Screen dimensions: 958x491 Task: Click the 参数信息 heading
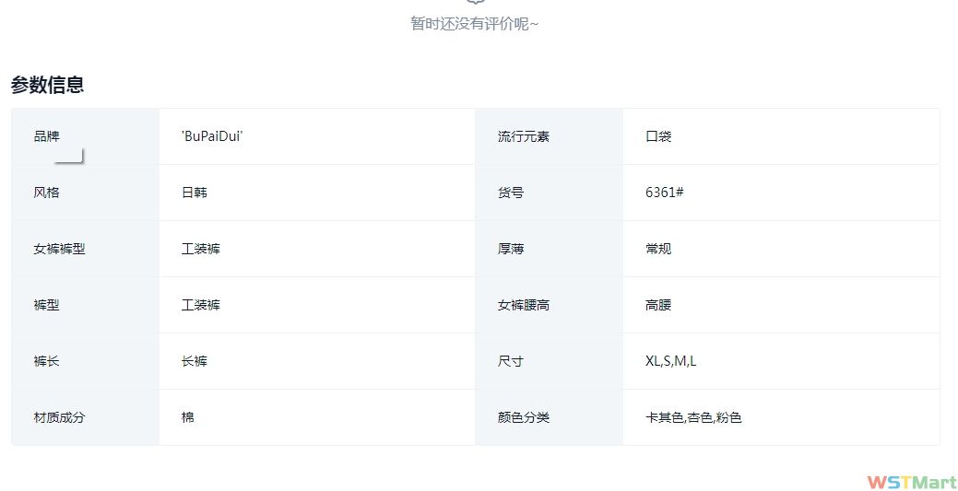[48, 86]
